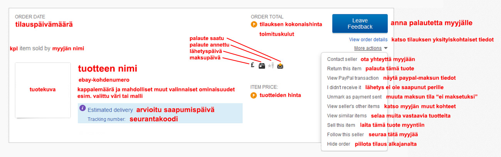
Task: Click the Leave Feedback button
Action: [360, 24]
